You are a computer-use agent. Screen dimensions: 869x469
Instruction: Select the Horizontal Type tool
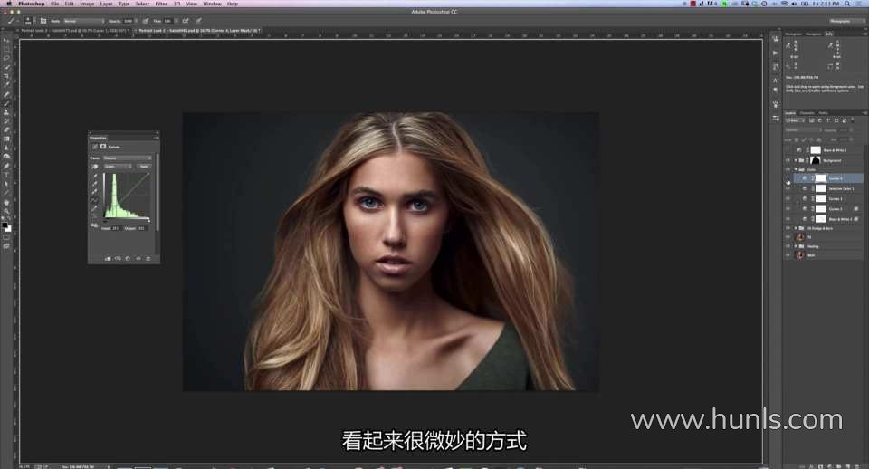click(6, 175)
